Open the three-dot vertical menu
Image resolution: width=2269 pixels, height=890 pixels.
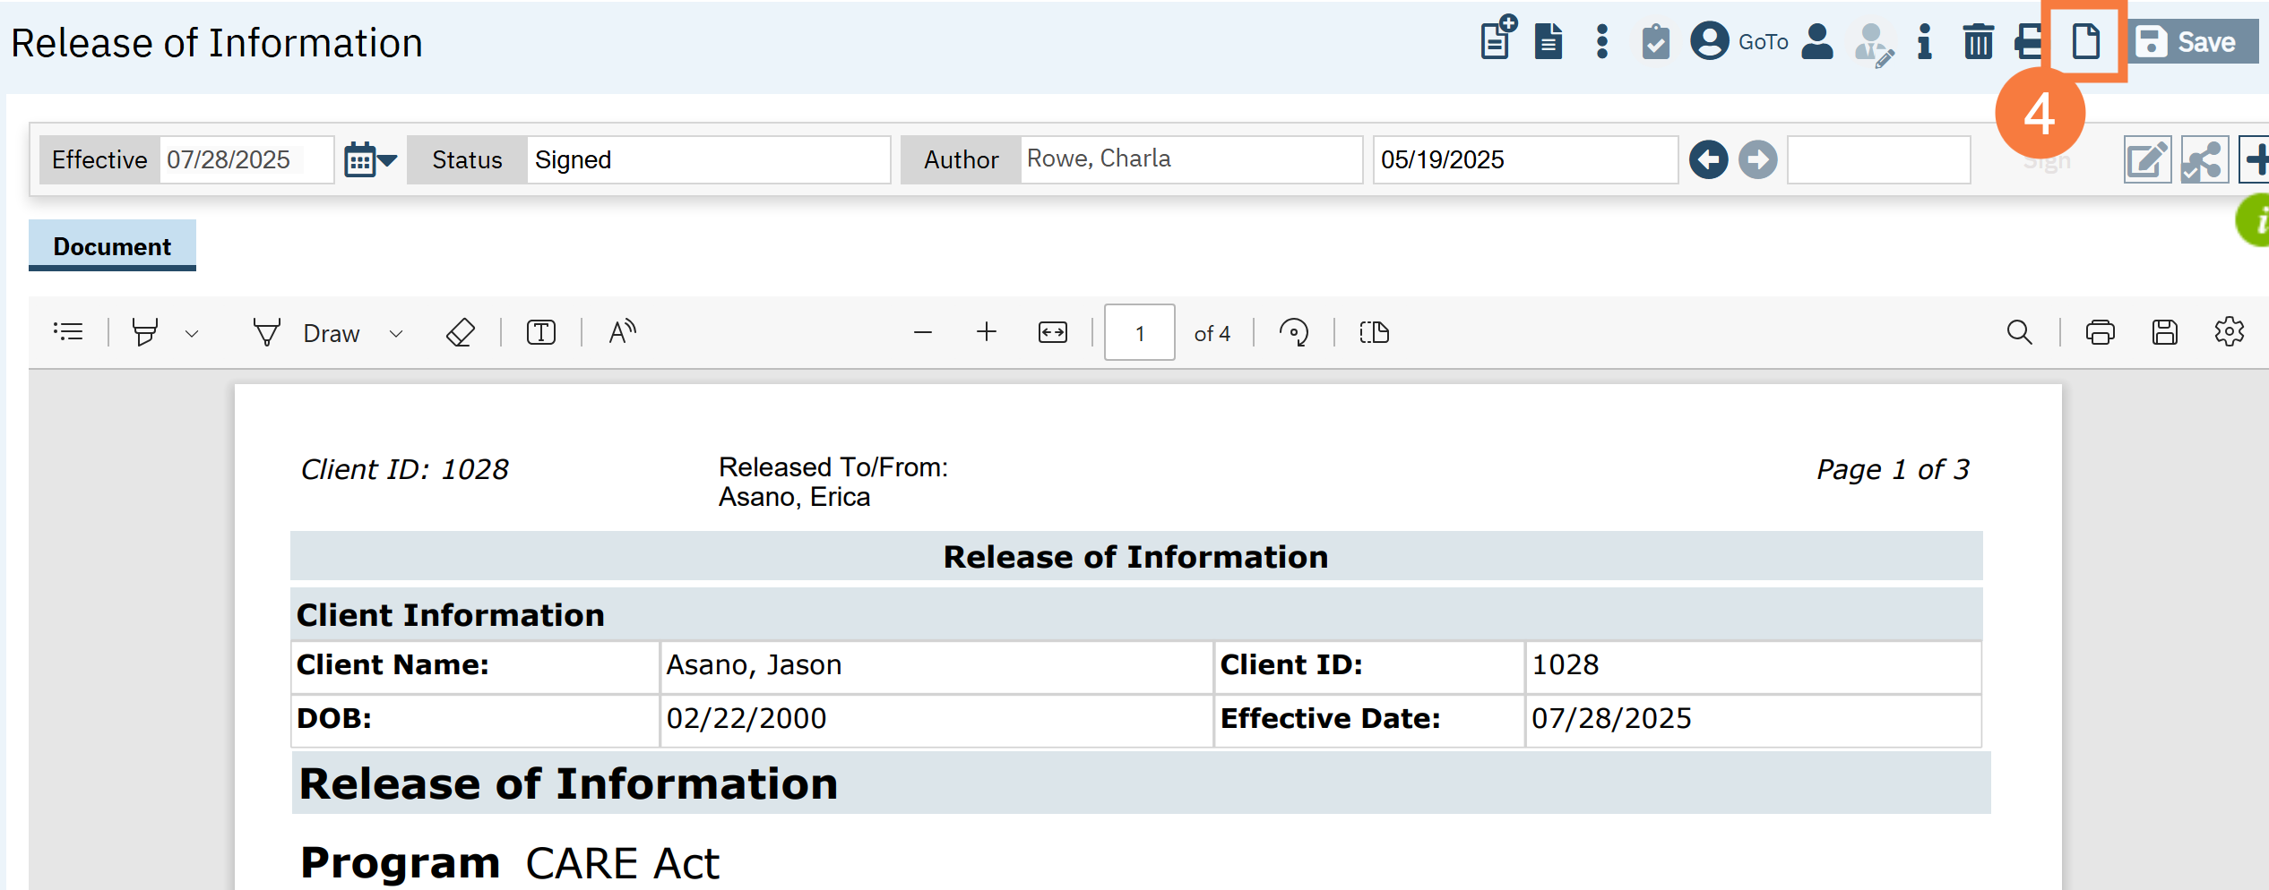(1602, 42)
